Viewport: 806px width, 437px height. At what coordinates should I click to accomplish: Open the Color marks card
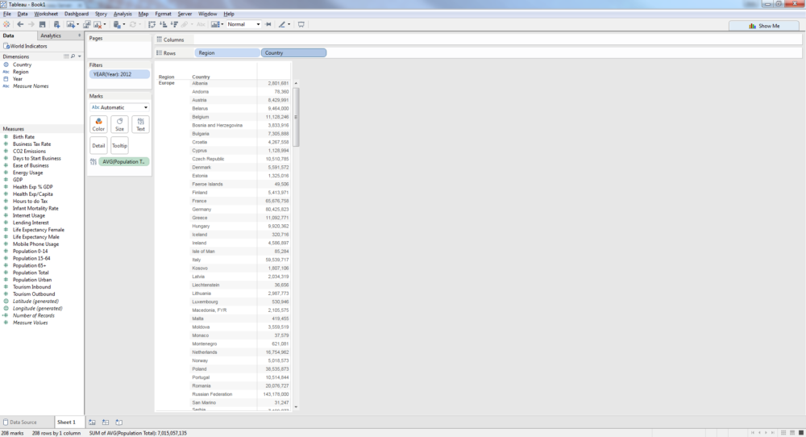(98, 124)
